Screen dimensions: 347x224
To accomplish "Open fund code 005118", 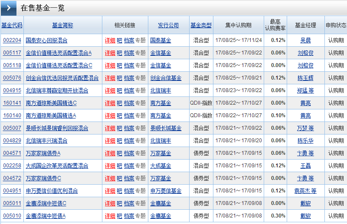I will click(12, 65).
